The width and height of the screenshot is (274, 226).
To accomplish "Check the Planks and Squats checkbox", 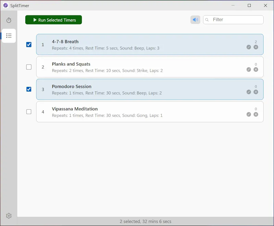I will [29, 67].
